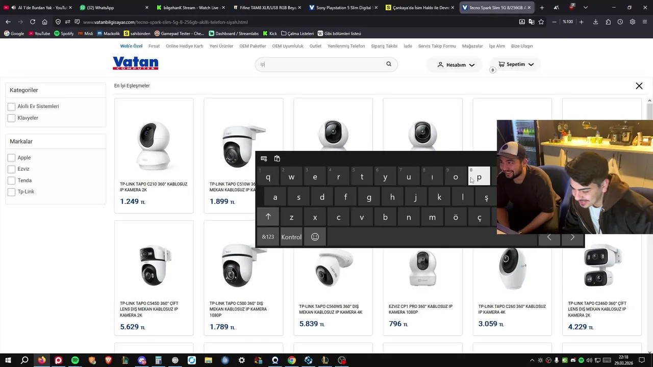Switch to the Sony Playstation 5 Slim tab
Screen dimensions: 653x367
(343, 8)
